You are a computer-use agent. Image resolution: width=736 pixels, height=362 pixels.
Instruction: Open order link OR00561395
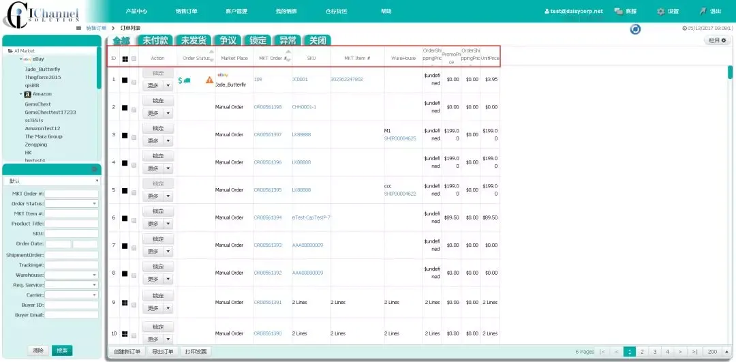point(268,190)
